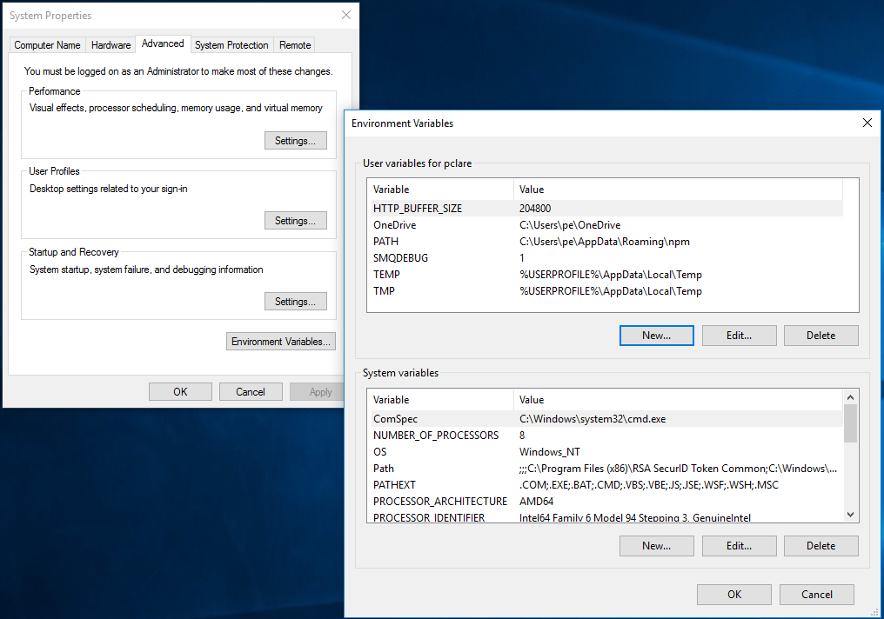Screen dimensions: 884x619
Task: Select the SMQDEBUG variable row
Action: click(605, 258)
